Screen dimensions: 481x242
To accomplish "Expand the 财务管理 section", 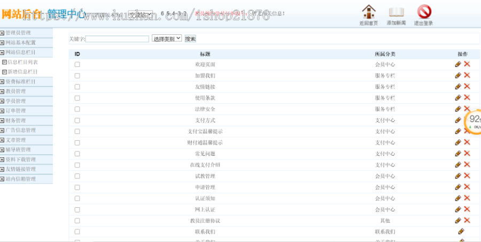I will [x=2, y=121].
